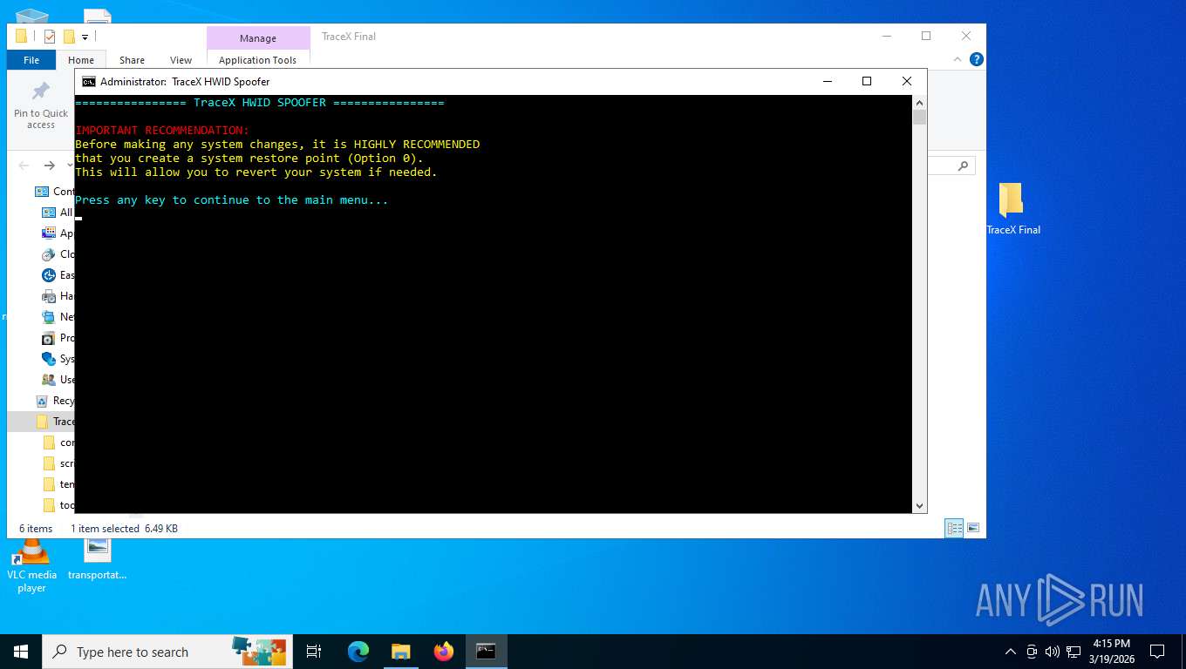Go forward in File Explorer navigation
Screen dimensions: 1186x669
click(50, 166)
